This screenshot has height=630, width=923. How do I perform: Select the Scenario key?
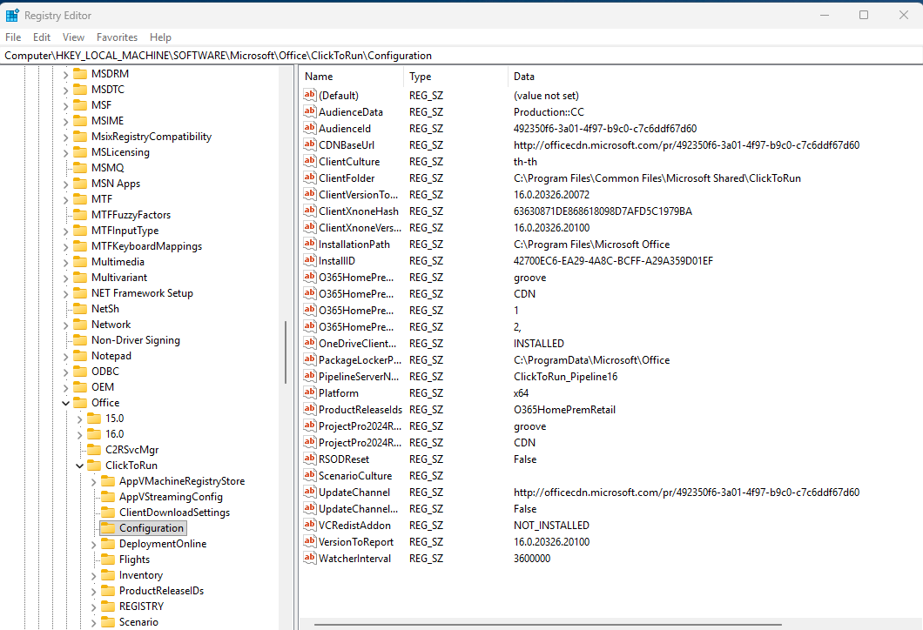coord(138,622)
